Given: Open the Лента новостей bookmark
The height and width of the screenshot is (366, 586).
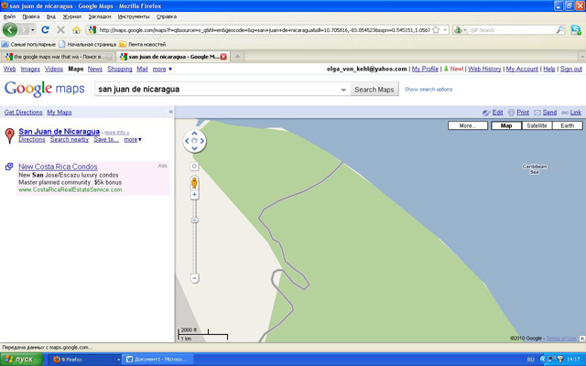Looking at the screenshot, I should (143, 44).
